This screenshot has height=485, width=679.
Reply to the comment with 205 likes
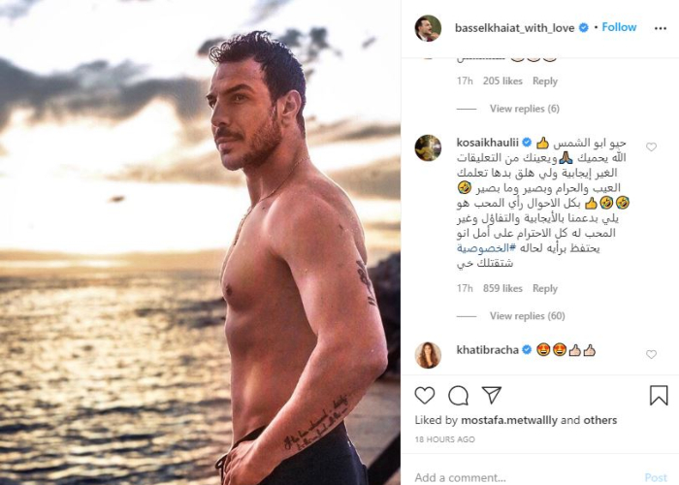[x=545, y=81]
